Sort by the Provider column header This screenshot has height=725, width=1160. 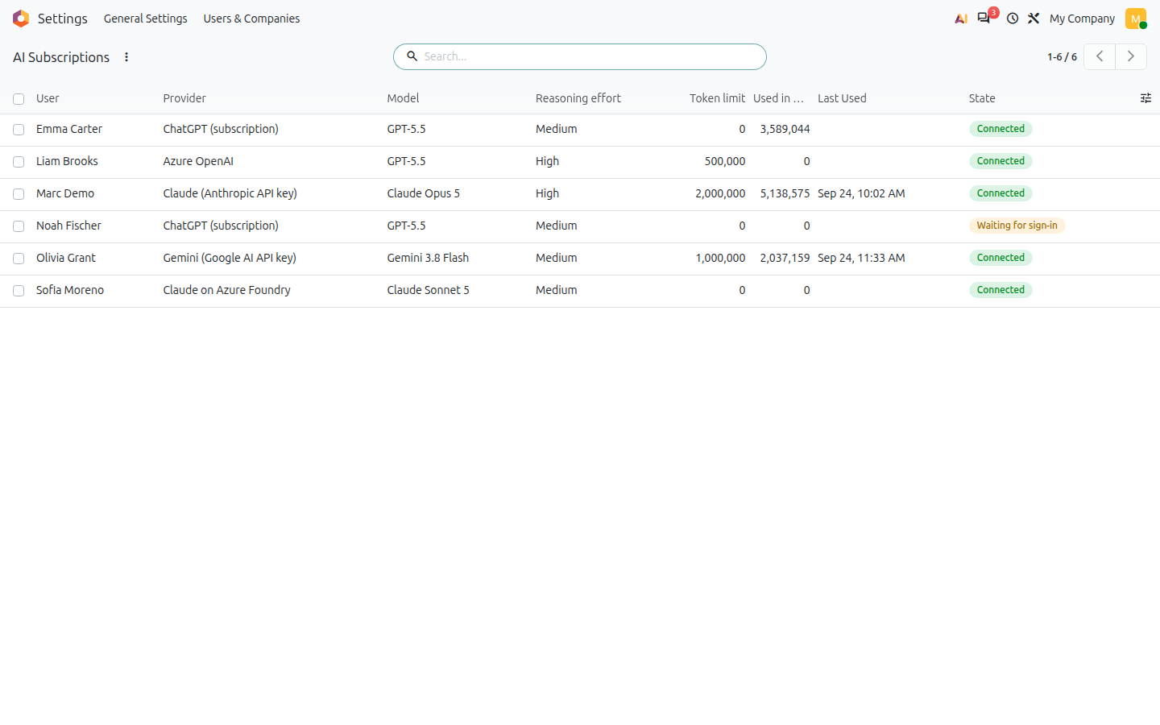(184, 98)
